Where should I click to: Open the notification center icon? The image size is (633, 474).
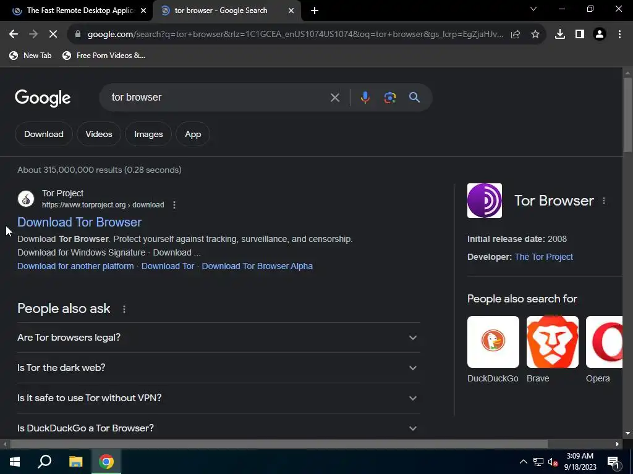[x=613, y=462]
